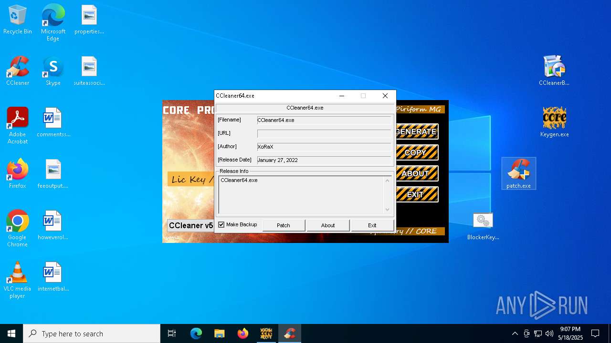Click the empty URL field
This screenshot has height=343, width=611.
coord(324,133)
